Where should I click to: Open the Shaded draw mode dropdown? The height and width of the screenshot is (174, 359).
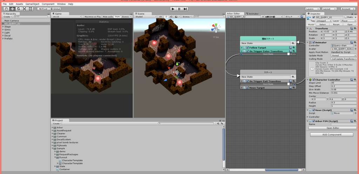pyautogui.click(x=146, y=17)
